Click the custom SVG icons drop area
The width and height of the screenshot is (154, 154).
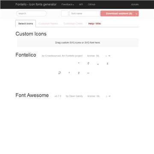78,42
